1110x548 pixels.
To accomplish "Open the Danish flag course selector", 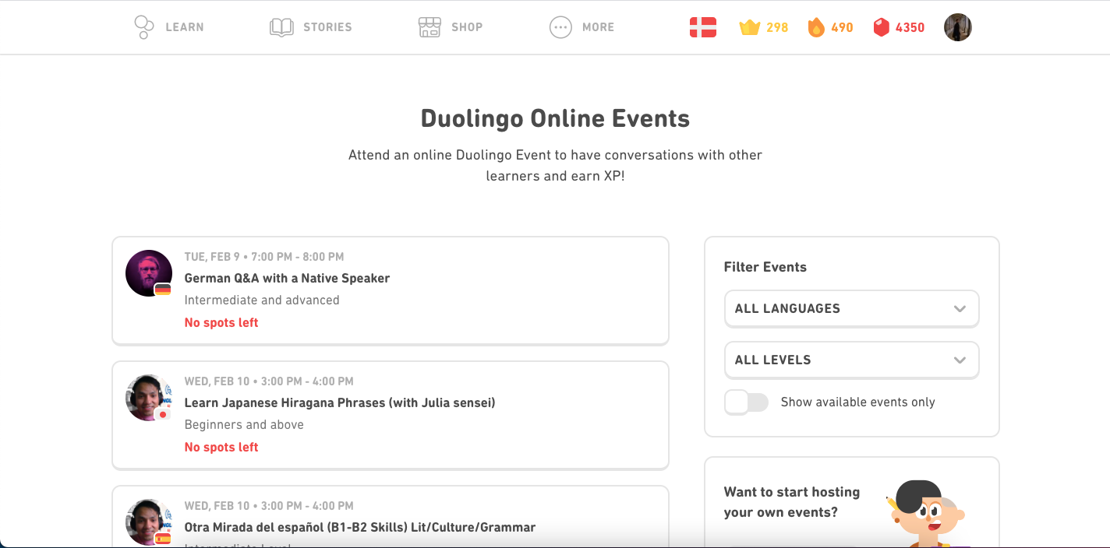I will point(703,27).
